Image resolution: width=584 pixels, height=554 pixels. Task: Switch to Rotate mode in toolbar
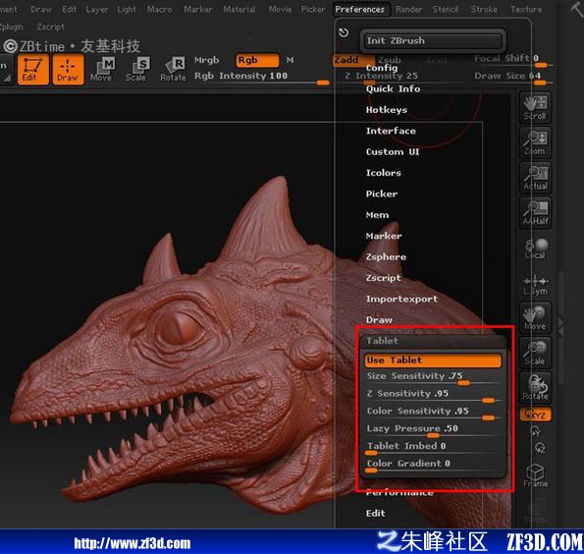click(x=173, y=70)
